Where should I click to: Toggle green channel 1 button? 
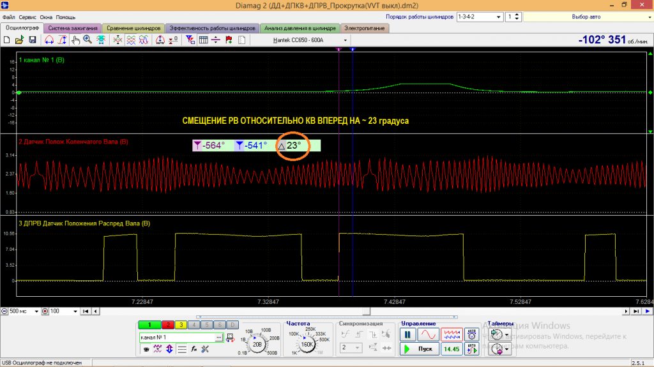[x=149, y=325]
